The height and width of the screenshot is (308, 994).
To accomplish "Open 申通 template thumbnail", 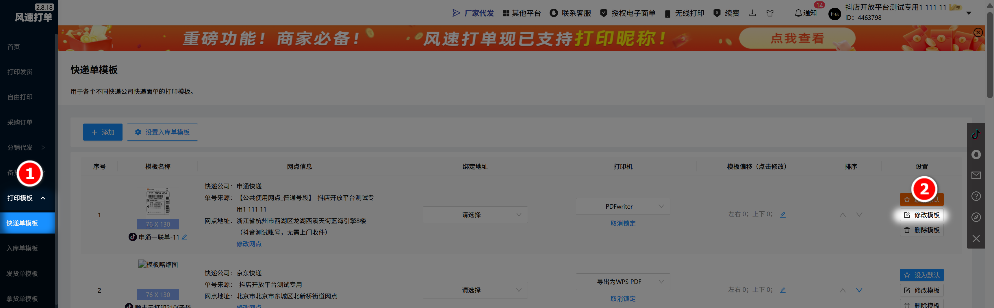I will [158, 208].
